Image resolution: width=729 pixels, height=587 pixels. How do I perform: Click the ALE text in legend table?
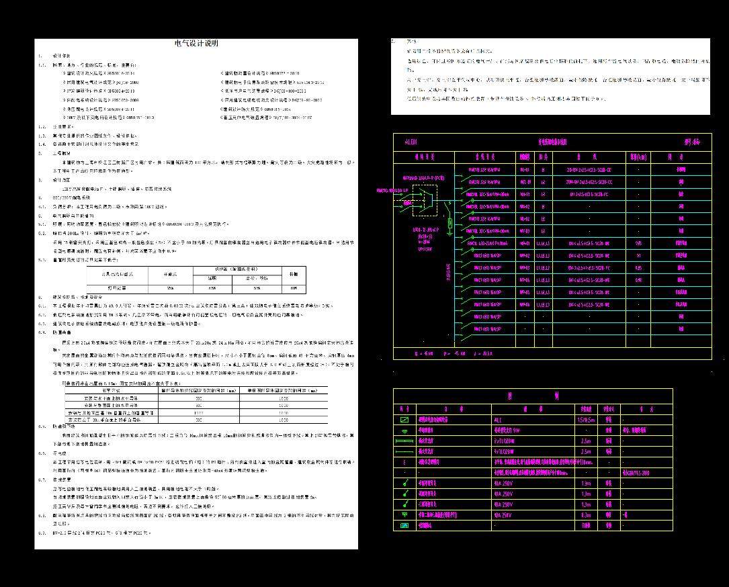click(498, 420)
